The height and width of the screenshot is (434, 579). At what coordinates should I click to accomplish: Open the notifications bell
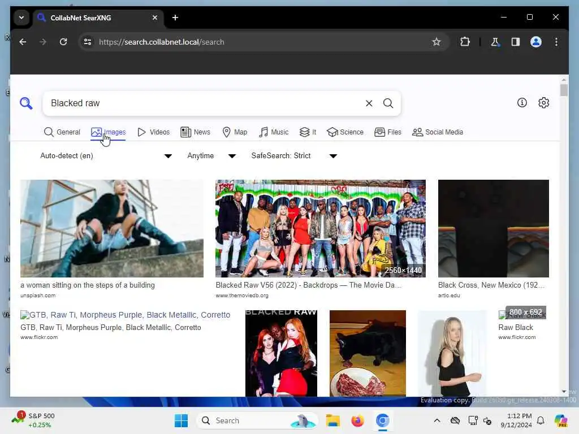coord(541,420)
